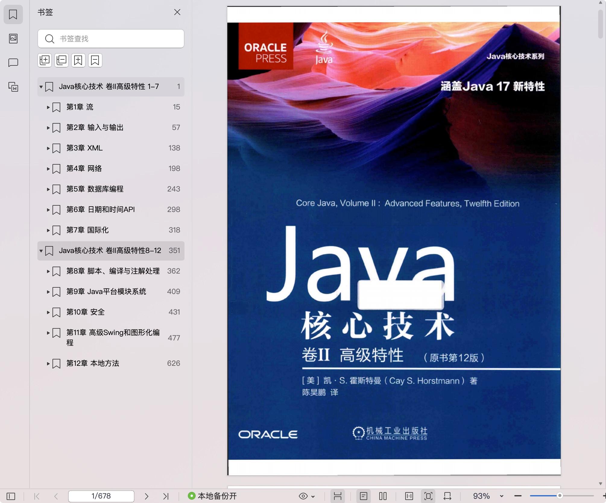
Task: Add a new bookmark icon
Action: click(x=78, y=60)
